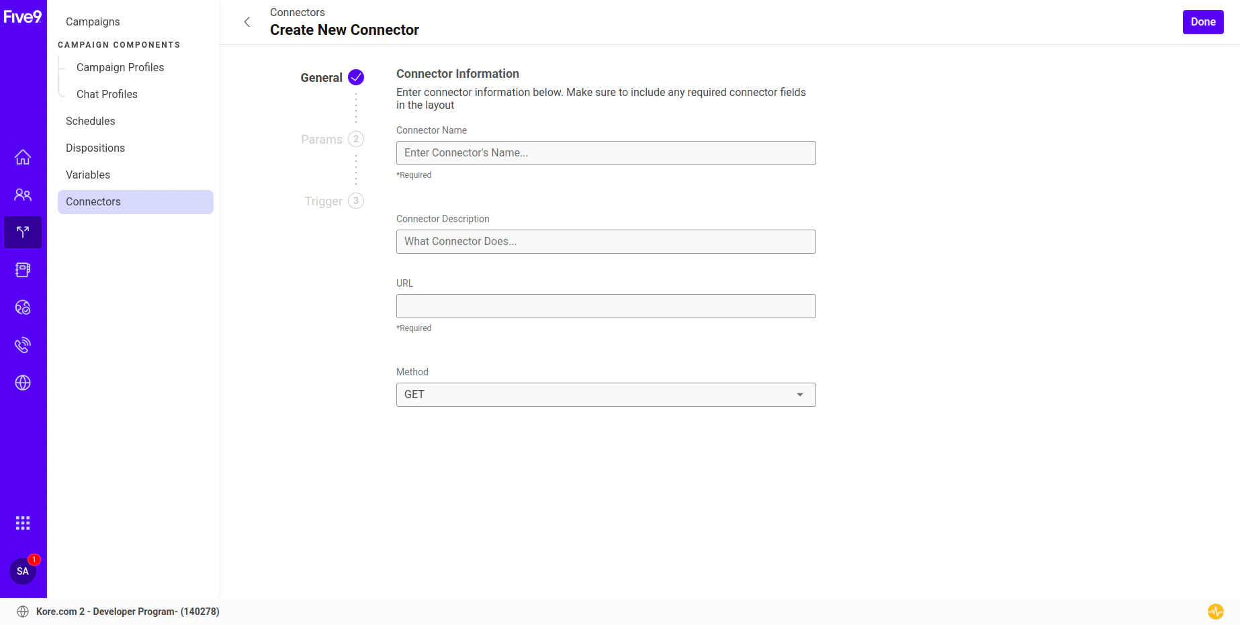The height and width of the screenshot is (625, 1240).
Task: Click the Campaigns split-arrow sidebar icon
Action: click(22, 232)
